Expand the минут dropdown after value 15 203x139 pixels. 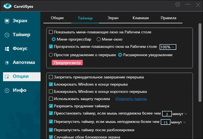(185, 122)
